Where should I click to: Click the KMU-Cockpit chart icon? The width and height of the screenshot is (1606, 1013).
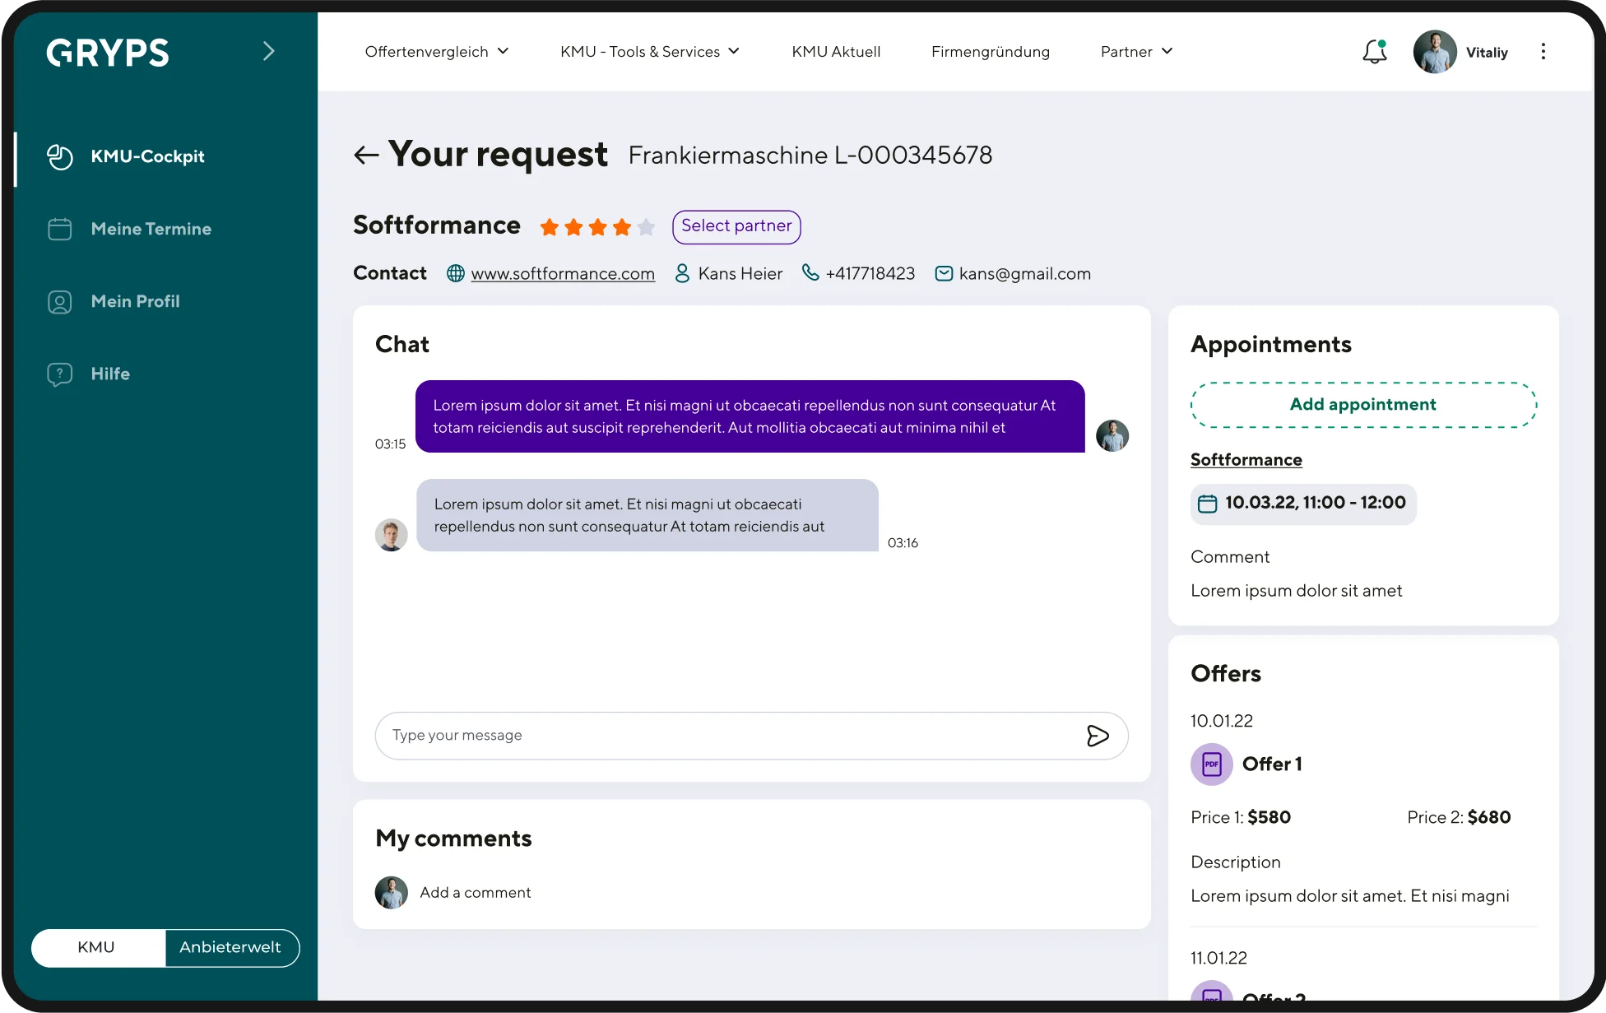[60, 156]
